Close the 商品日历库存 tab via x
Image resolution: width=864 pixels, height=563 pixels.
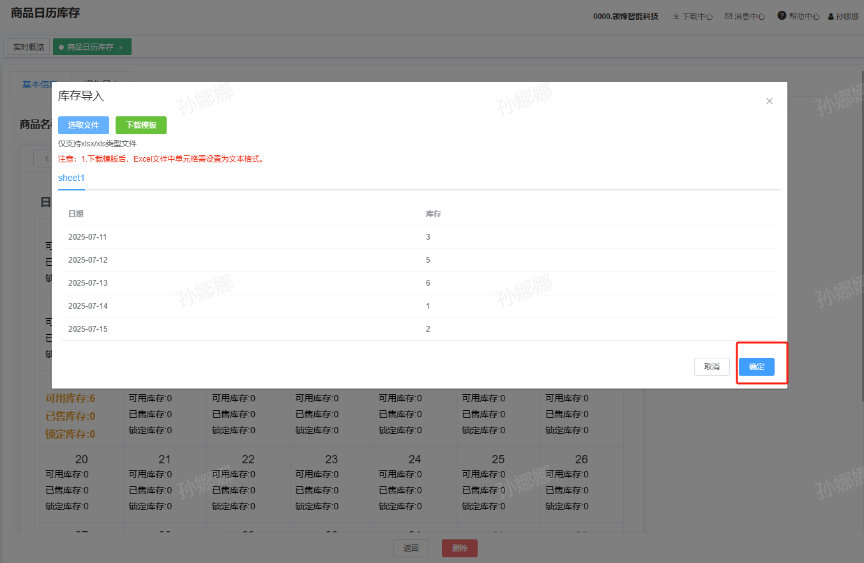tap(121, 47)
